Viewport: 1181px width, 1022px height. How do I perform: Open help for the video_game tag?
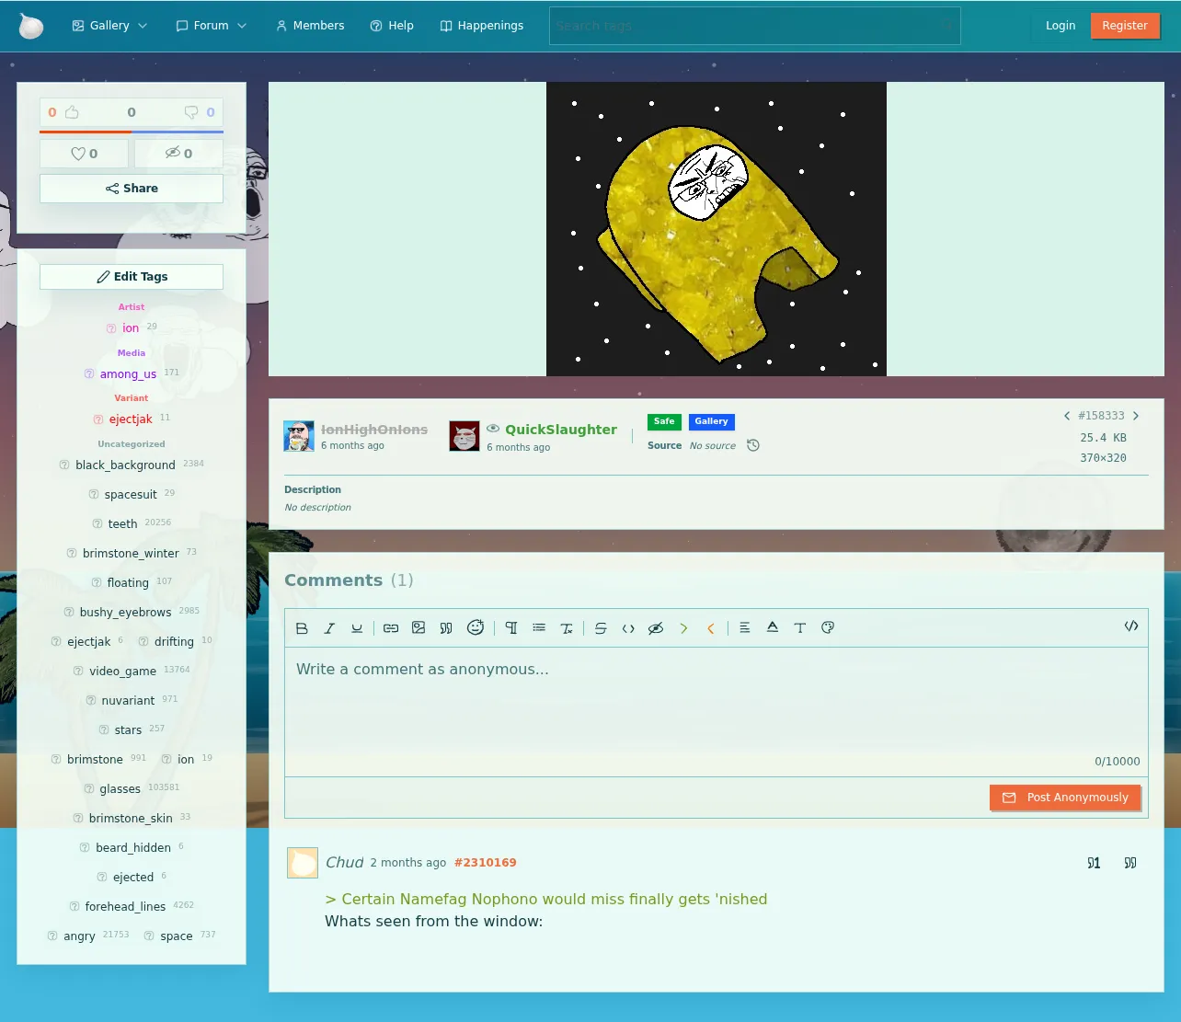pos(78,672)
